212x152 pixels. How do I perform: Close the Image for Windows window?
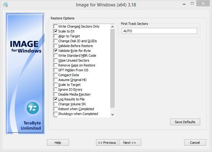(203, 4)
